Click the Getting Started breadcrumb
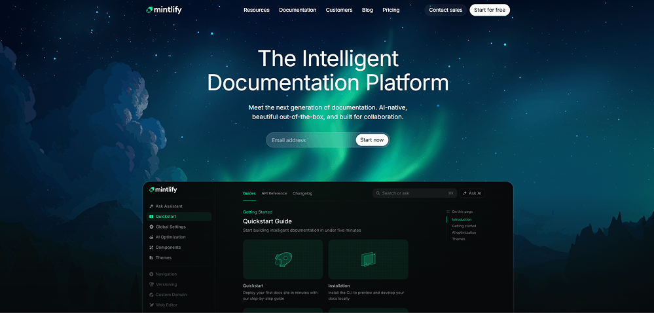The image size is (654, 313). [x=258, y=212]
